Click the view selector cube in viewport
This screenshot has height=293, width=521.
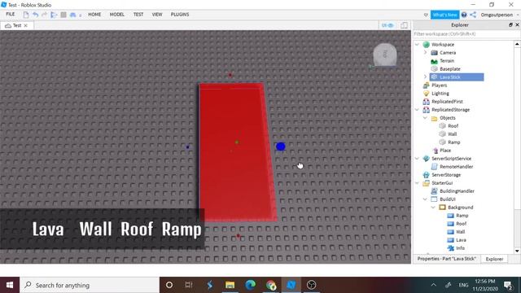385,55
